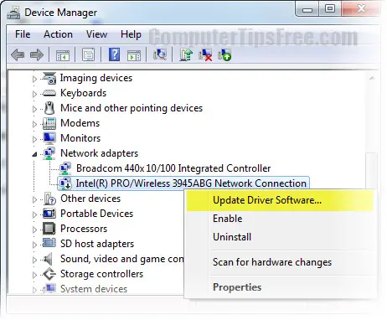This screenshot has width=387, height=320.
Task: Click the Modems category icon
Action: [x=49, y=123]
